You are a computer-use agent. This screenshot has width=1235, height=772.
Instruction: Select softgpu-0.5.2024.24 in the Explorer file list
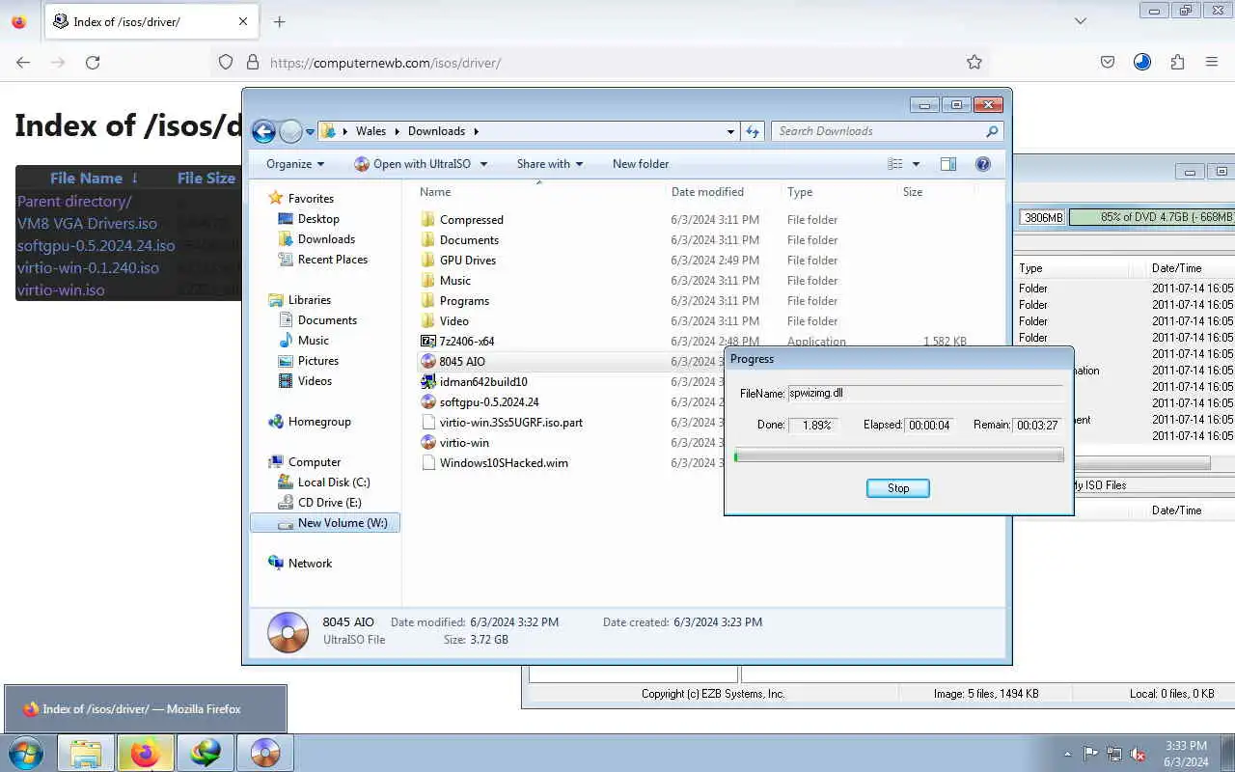480,402
